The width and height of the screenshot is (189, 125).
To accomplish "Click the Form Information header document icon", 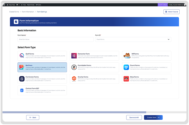I will point(16,22).
